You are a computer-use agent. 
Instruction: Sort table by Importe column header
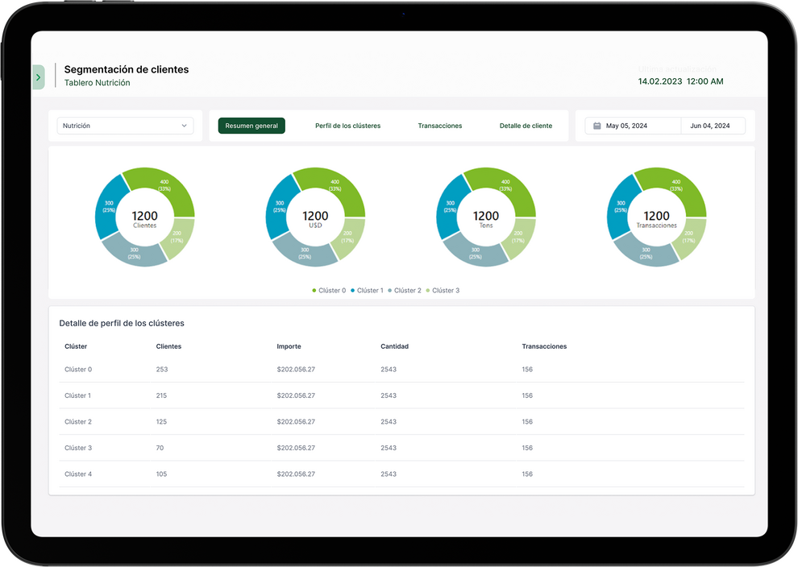(289, 347)
